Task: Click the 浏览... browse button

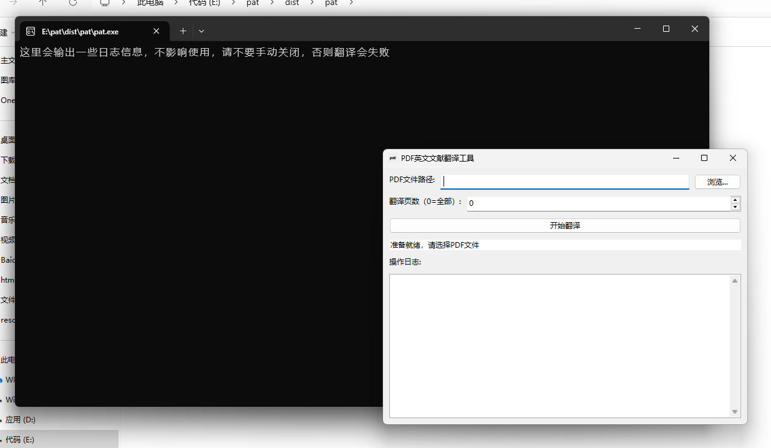Action: 717,182
